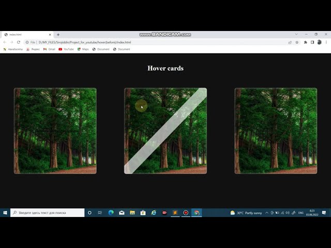Image resolution: width=331 pixels, height=248 pixels.
Task: Select the index.html browser tab
Action: (x=26, y=35)
